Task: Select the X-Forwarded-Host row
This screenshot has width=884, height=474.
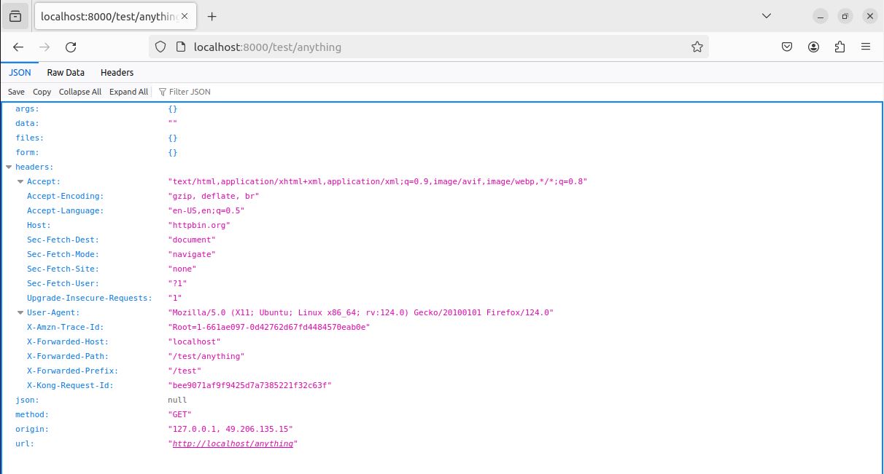Action: click(x=442, y=341)
